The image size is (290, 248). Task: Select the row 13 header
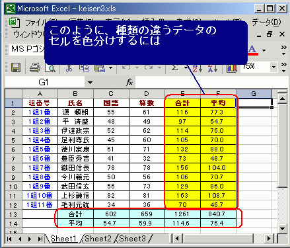13,214
